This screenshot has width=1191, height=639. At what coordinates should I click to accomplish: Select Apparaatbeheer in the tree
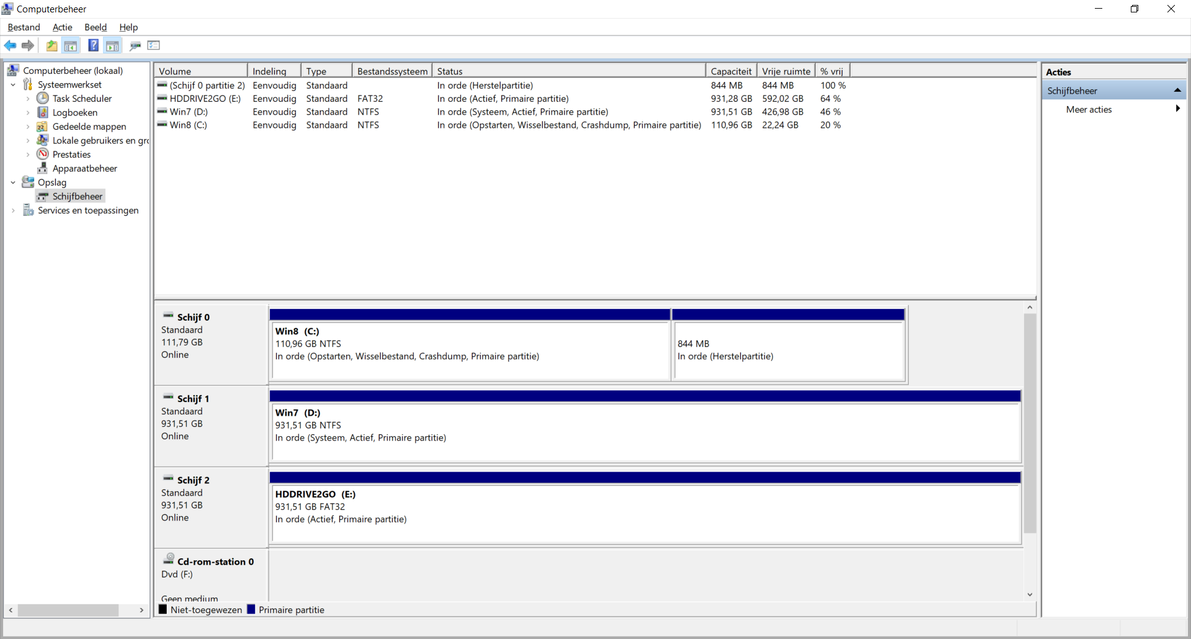84,169
